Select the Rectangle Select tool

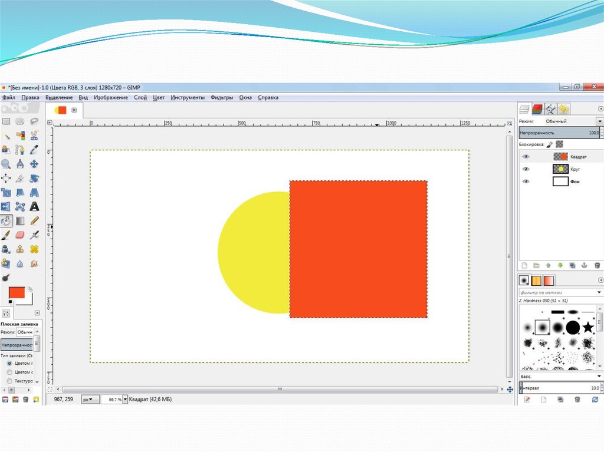(x=6, y=121)
